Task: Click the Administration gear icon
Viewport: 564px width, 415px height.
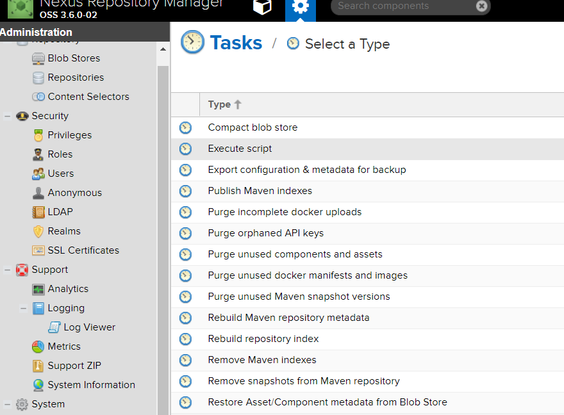Action: coord(300,7)
